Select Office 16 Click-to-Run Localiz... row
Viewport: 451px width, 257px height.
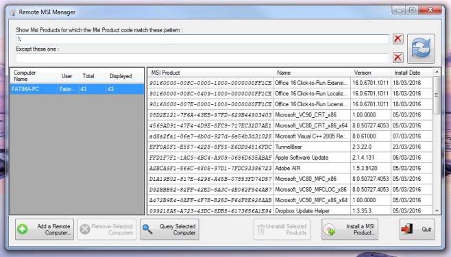coord(290,93)
